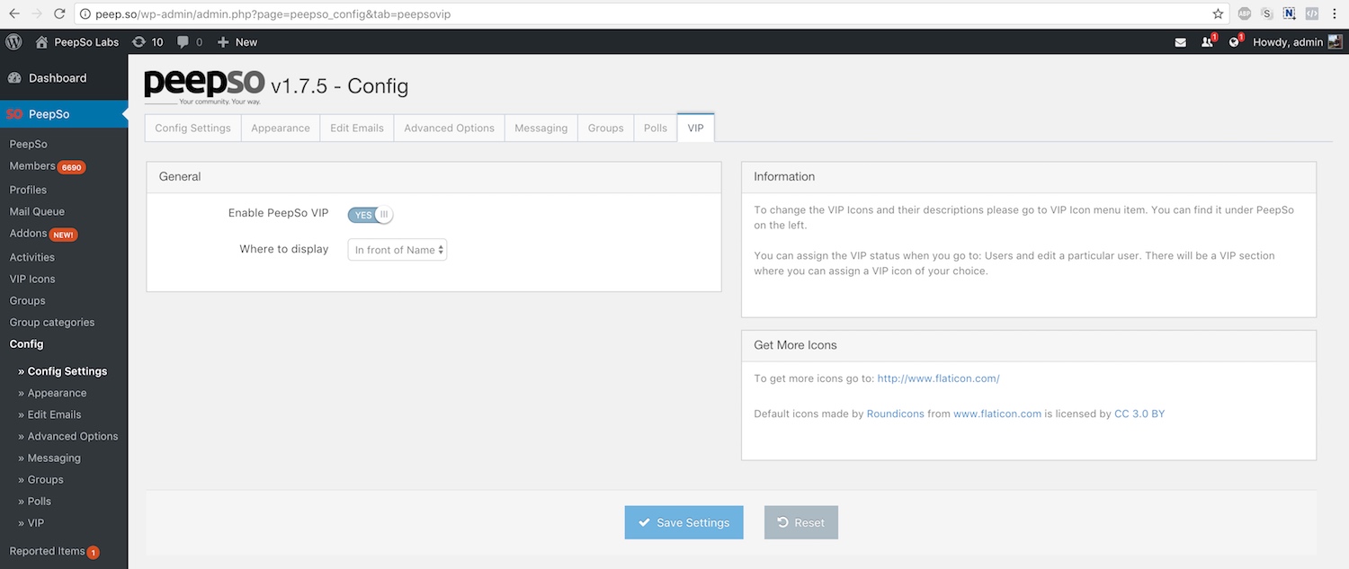Click the Save Settings button

click(684, 522)
